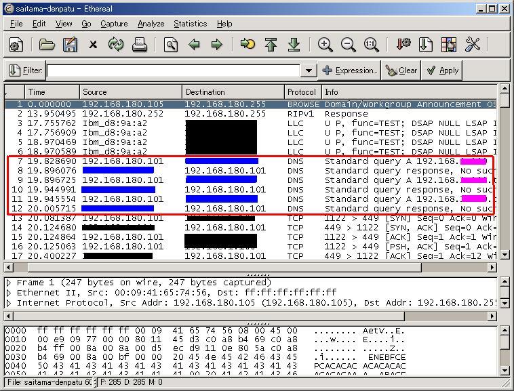Image resolution: width=514 pixels, height=391 pixels.
Task: Open the File menu
Action: [x=16, y=24]
